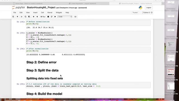The width and height of the screenshot is (179, 101).
Task: Switch to Linear Regression notebook tab
Action: click(83, 4)
